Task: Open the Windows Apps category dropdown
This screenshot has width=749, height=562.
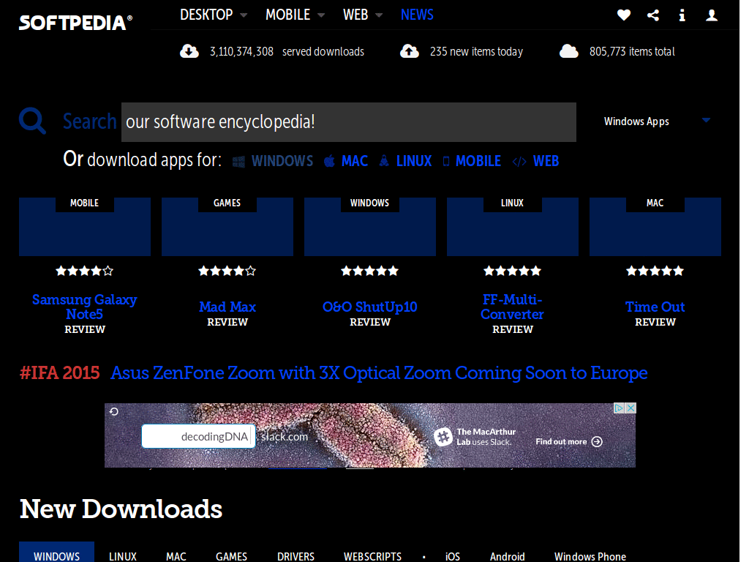Action: [655, 121]
